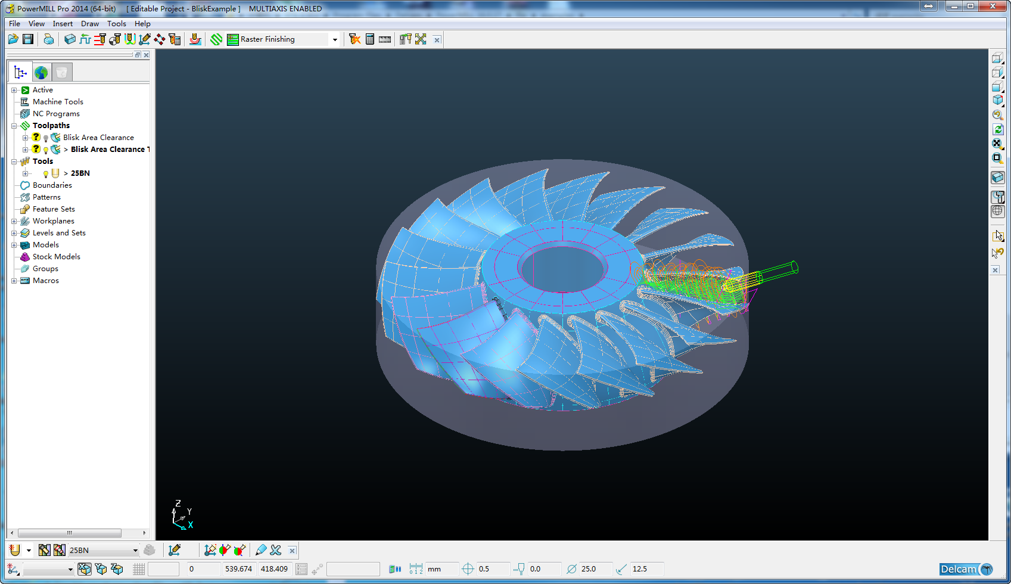Click the view from top cube icon
1011x584 pixels.
(x=998, y=58)
